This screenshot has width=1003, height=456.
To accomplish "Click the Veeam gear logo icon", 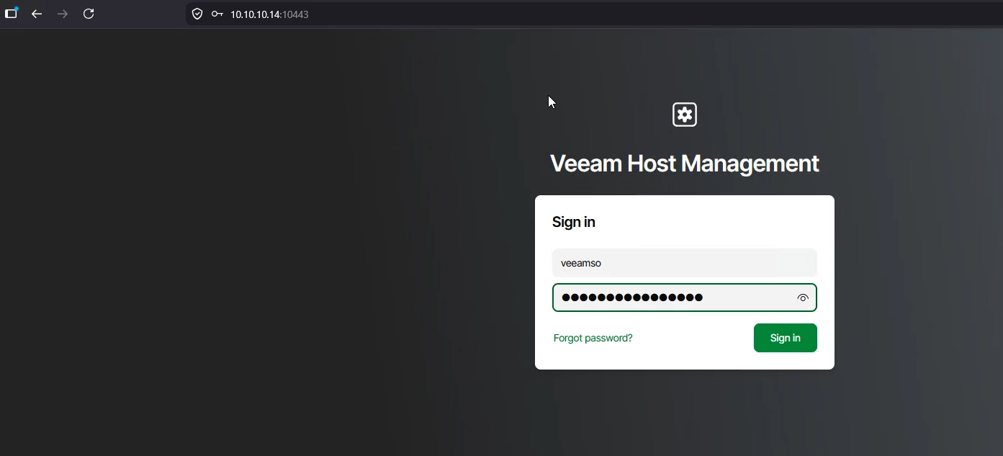I will [685, 115].
